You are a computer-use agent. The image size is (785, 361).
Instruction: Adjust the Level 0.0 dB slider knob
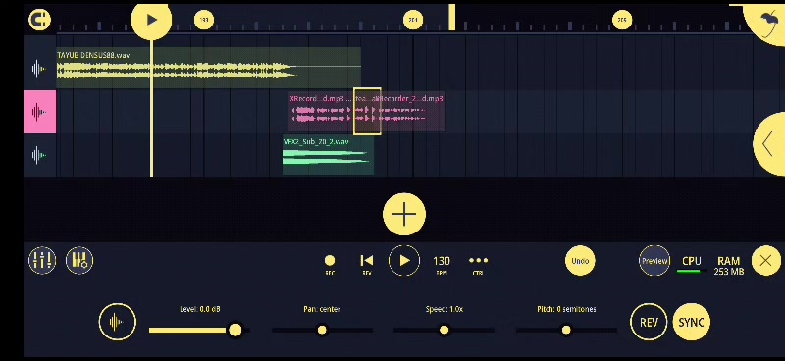click(235, 330)
